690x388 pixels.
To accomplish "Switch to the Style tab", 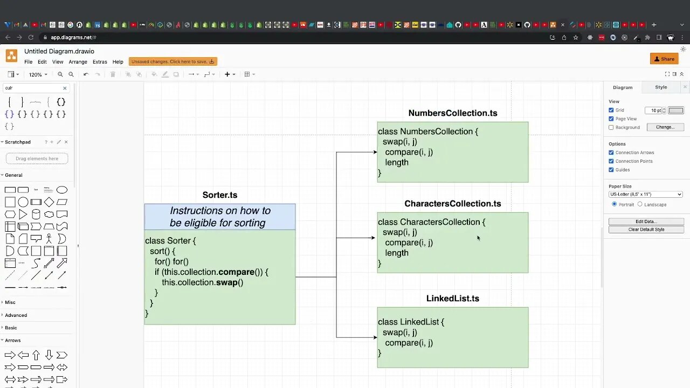I will (x=661, y=87).
